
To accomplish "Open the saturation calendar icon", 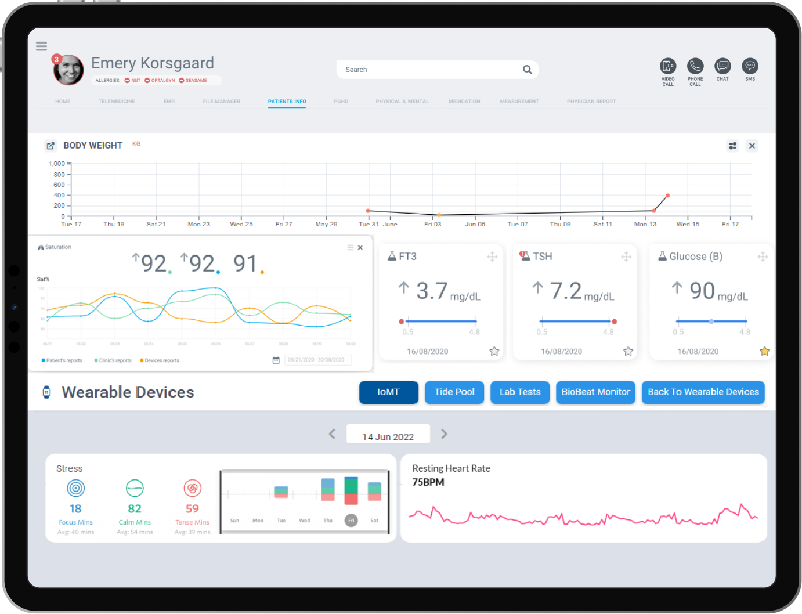I will tap(276, 360).
